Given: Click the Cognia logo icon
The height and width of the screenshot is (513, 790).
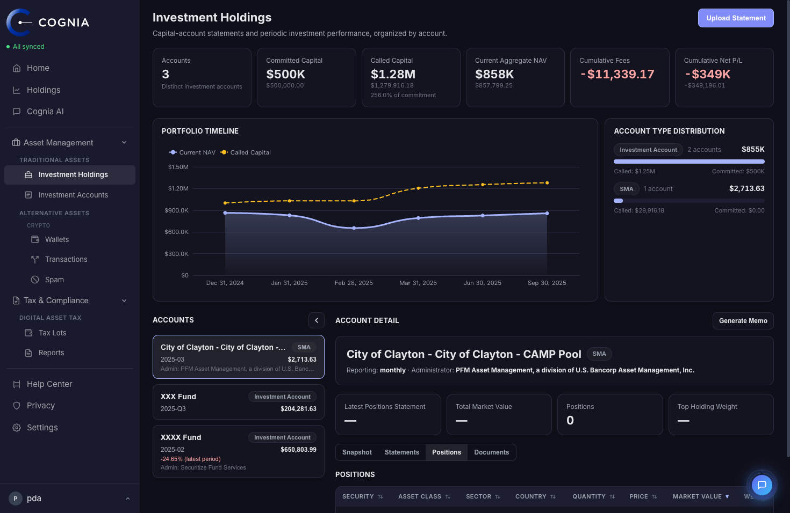Looking at the screenshot, I should [x=19, y=23].
